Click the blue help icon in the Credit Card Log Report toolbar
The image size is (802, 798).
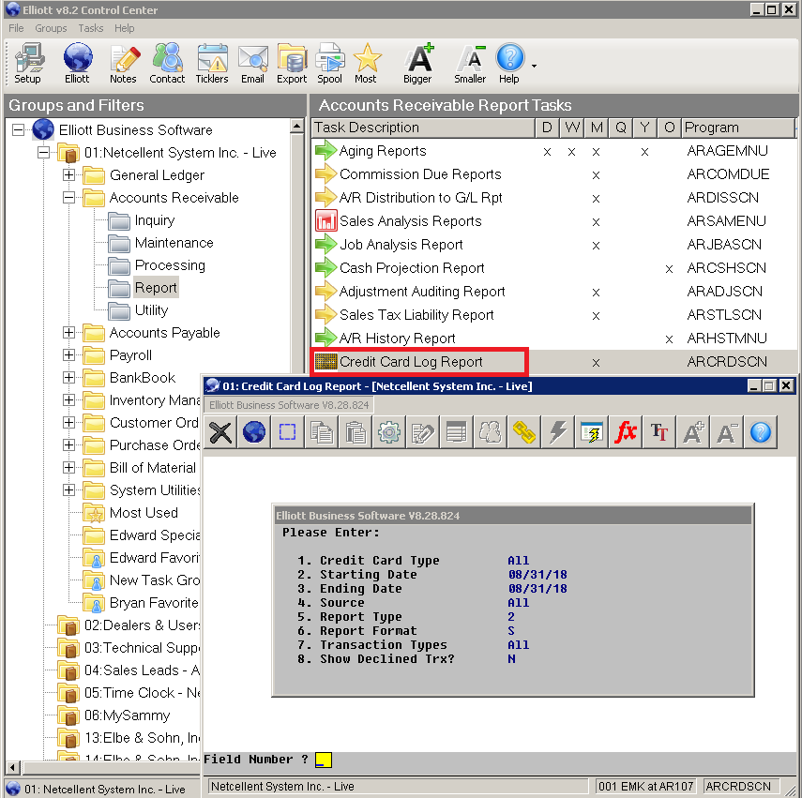tap(761, 432)
